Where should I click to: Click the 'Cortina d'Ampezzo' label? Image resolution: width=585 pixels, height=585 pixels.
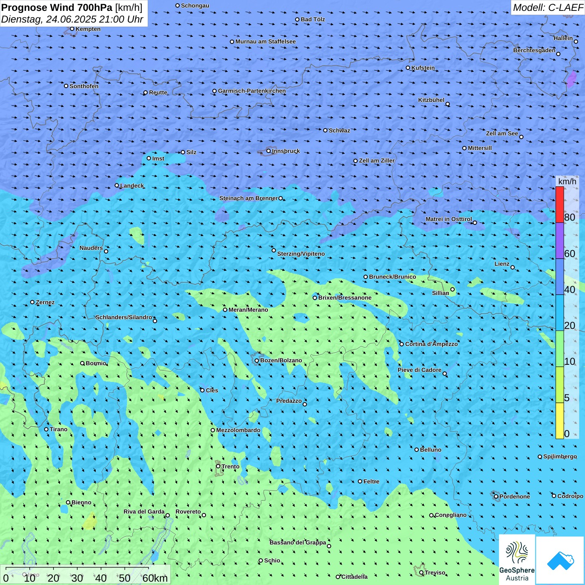(x=431, y=344)
